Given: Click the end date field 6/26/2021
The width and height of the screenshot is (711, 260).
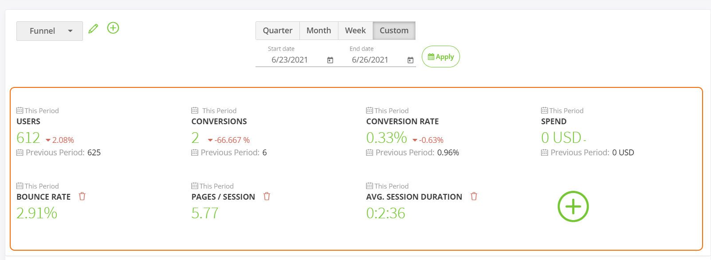Looking at the screenshot, I should (x=370, y=60).
